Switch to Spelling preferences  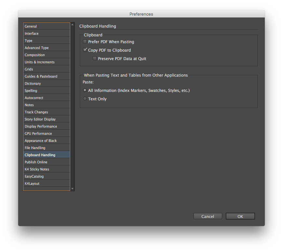[x=47, y=91]
